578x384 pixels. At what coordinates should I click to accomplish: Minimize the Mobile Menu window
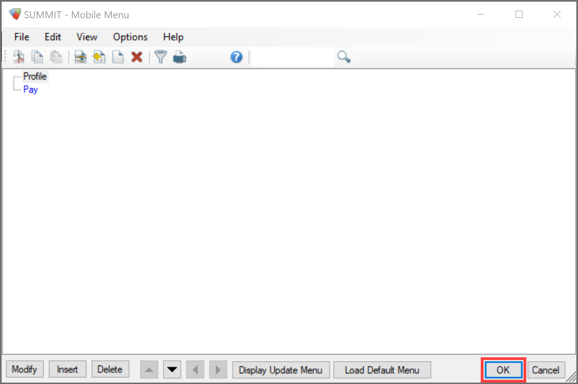point(481,15)
